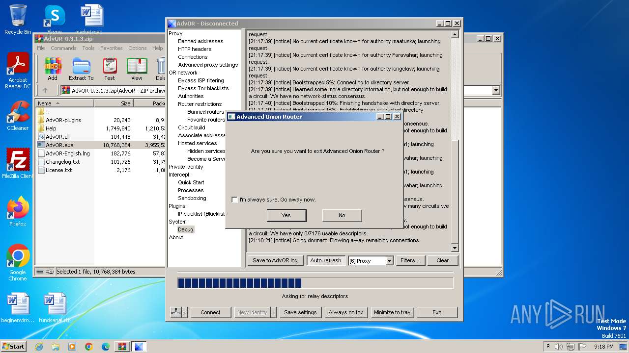
Task: Open the Recycle Bin desktop icon
Action: click(x=18, y=20)
